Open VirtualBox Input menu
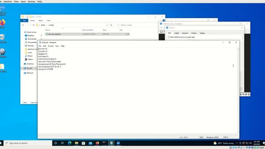 pos(23,1)
